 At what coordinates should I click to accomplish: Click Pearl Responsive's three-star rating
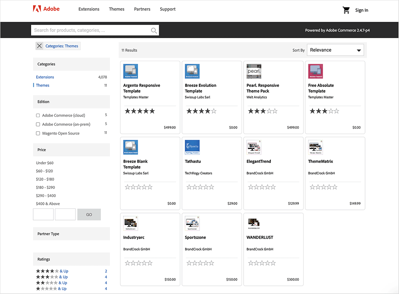click(263, 111)
